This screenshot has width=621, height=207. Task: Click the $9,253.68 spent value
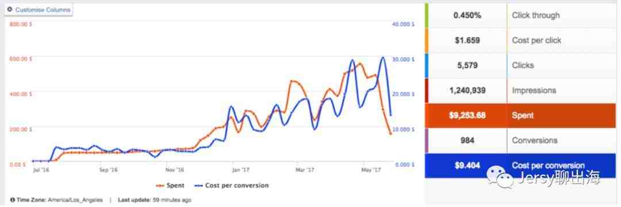click(467, 115)
